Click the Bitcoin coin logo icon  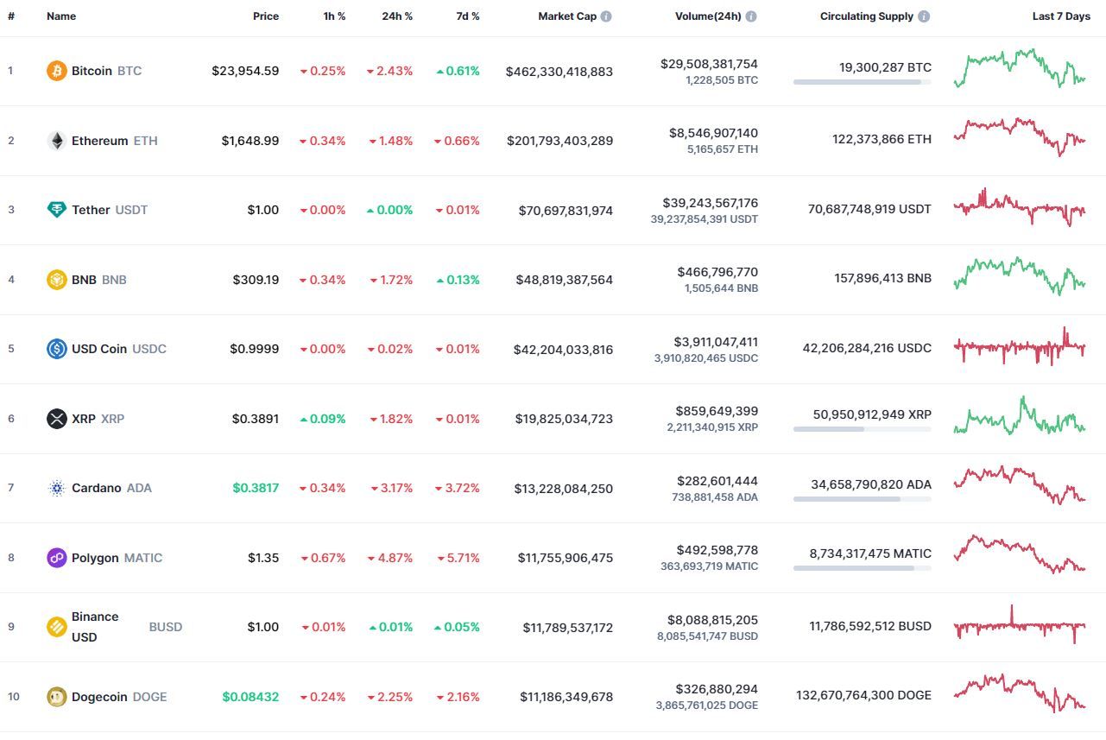click(x=57, y=71)
